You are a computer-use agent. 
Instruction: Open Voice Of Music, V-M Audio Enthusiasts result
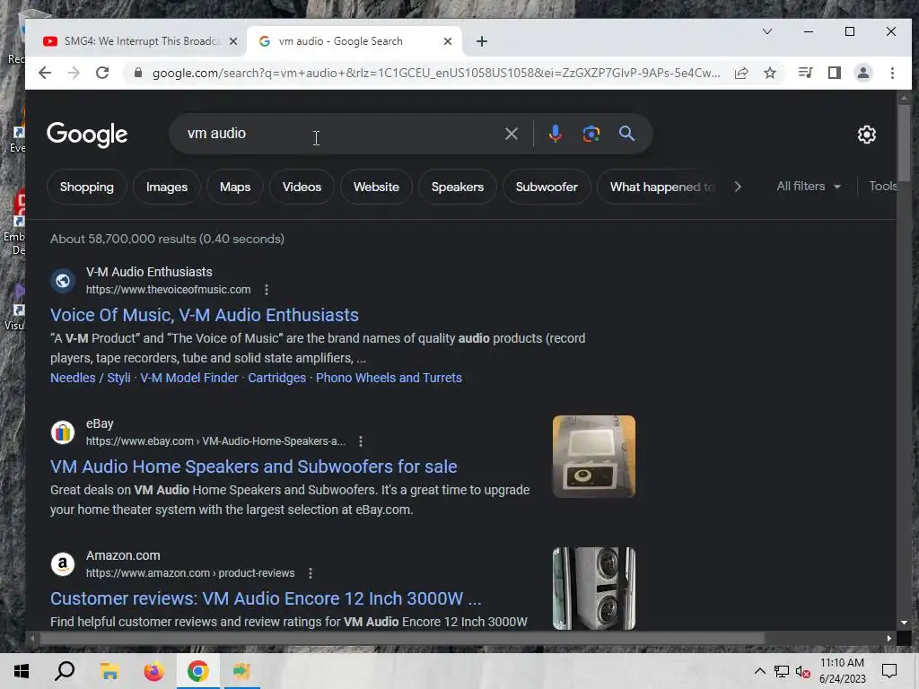point(205,315)
